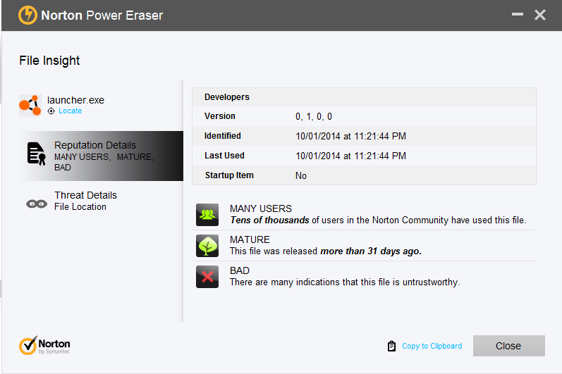Click the File Location subtitle text
This screenshot has height=374, width=562.
pos(80,207)
